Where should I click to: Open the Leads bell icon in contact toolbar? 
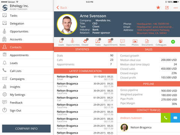point(61,42)
